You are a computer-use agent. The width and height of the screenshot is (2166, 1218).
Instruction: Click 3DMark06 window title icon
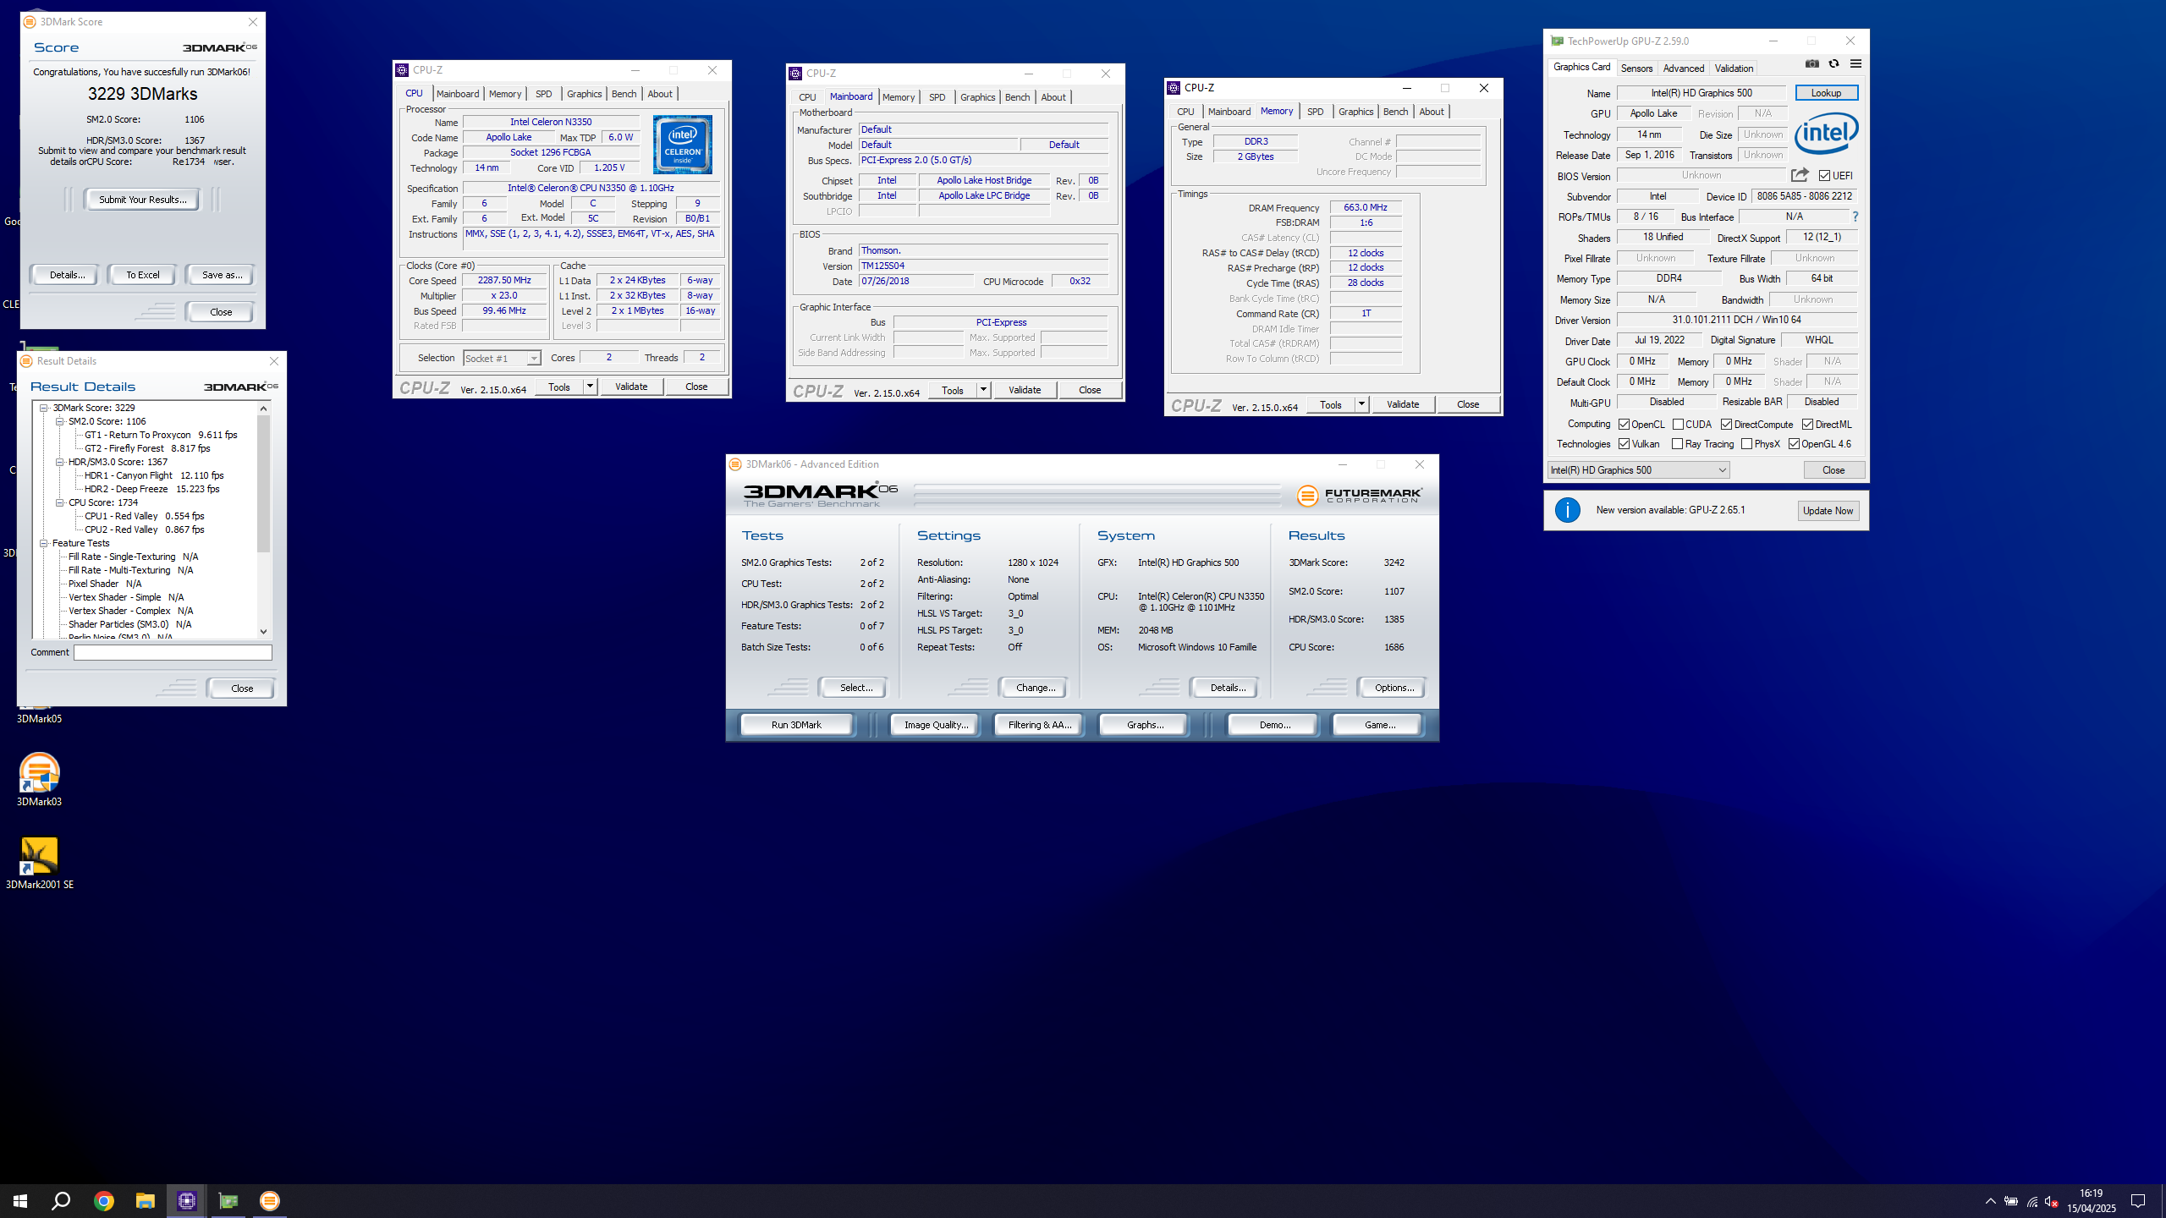pyautogui.click(x=735, y=464)
